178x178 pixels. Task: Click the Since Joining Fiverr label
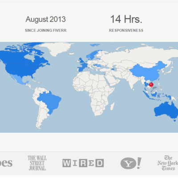[46, 30]
